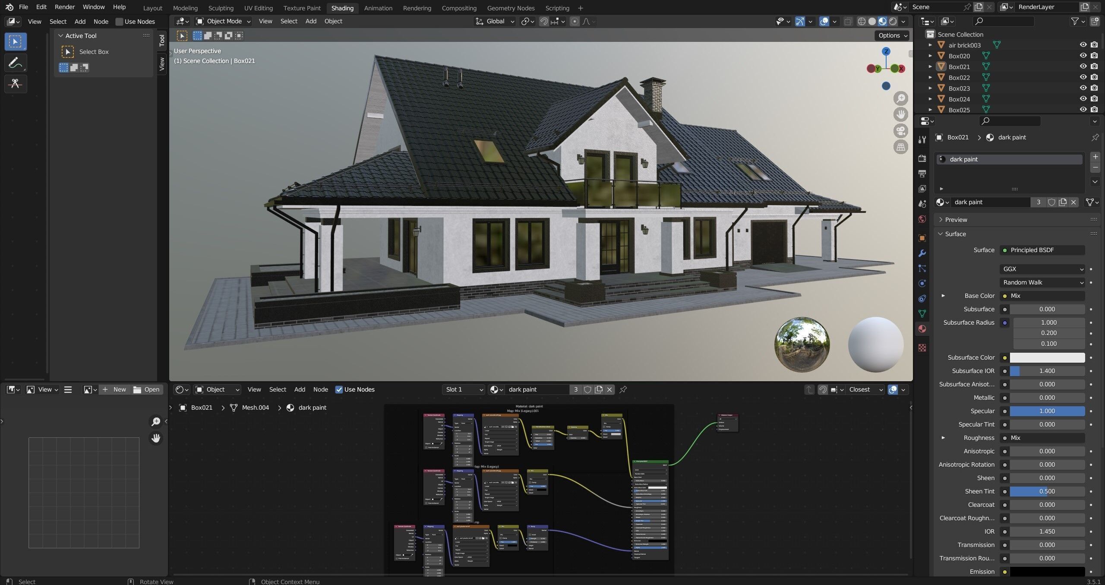Open the World properties tab

pos(922,219)
